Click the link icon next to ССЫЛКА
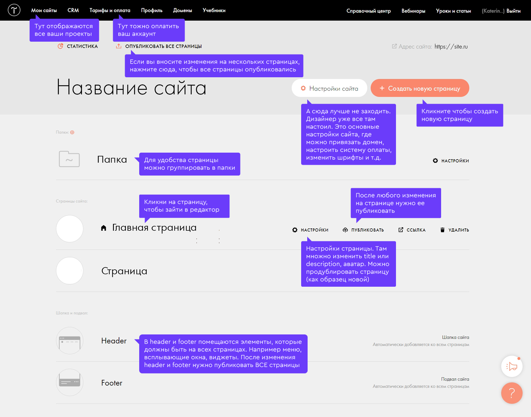This screenshot has height=417, width=531. coord(401,230)
